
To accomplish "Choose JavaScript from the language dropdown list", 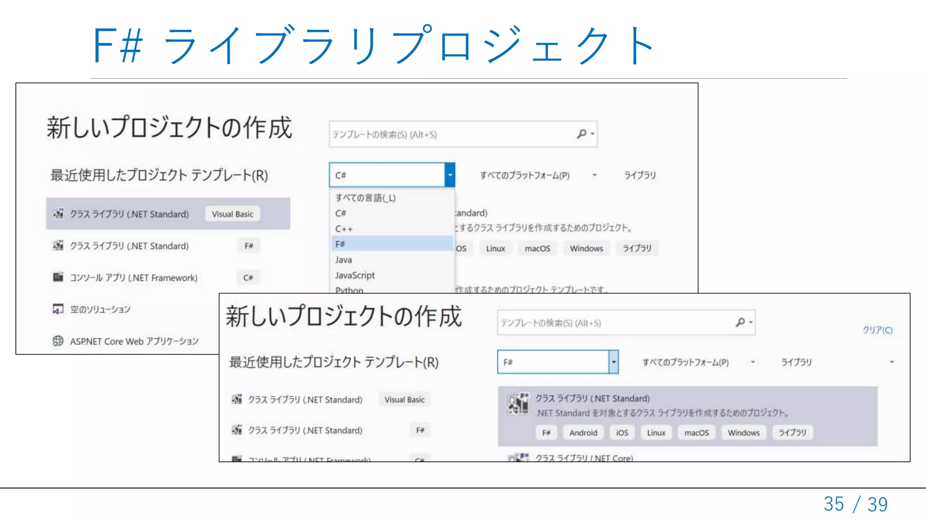I will coord(355,275).
